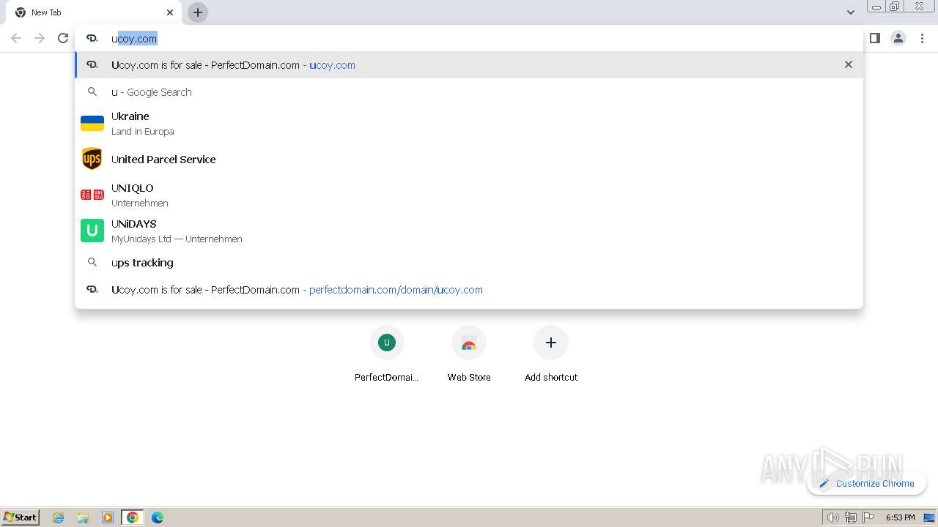
Task: Select the New Tab tab
Action: pos(94,12)
